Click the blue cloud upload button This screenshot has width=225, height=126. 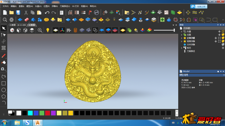(x=199, y=7)
